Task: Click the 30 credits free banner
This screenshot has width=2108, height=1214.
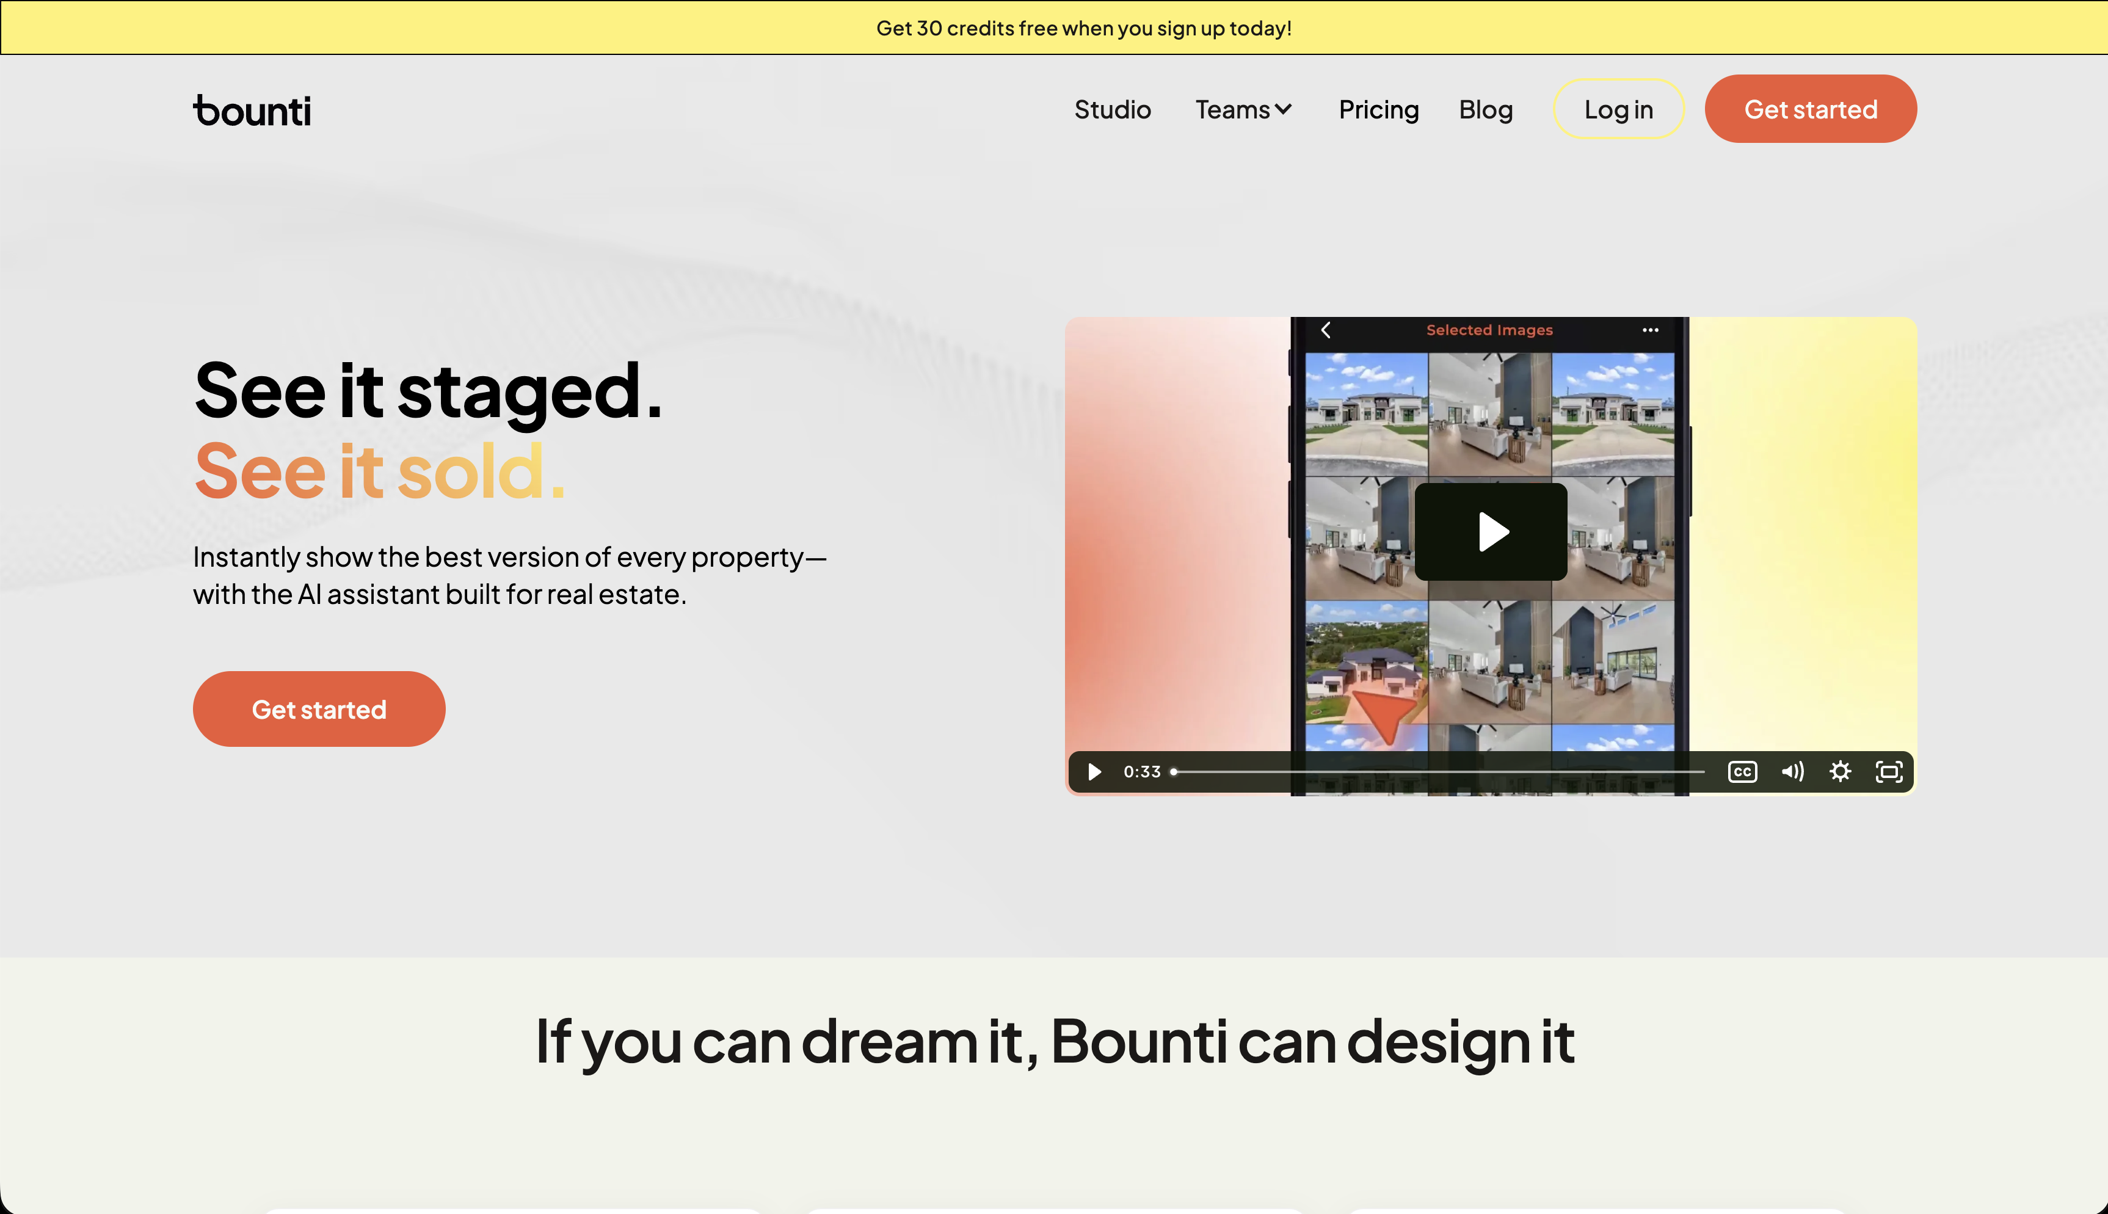Action: coord(1083,28)
